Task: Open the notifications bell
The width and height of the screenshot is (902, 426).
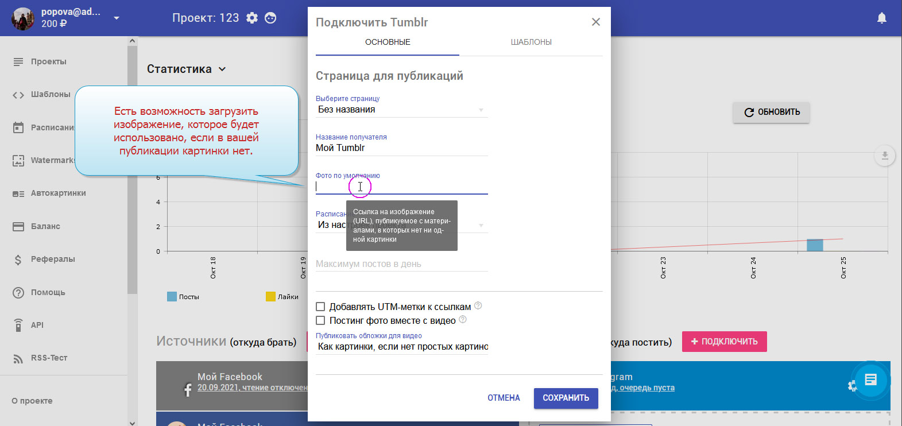Action: pos(882,18)
